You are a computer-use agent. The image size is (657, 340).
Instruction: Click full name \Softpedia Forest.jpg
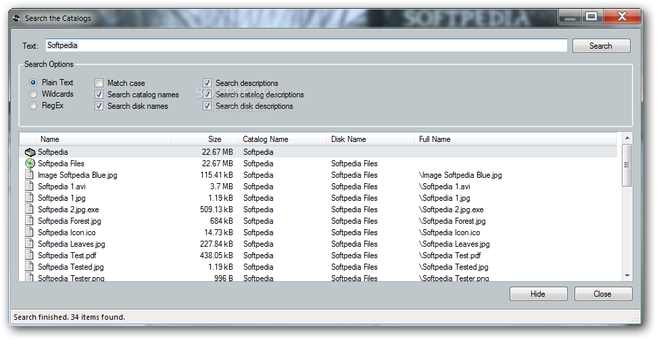click(x=452, y=221)
